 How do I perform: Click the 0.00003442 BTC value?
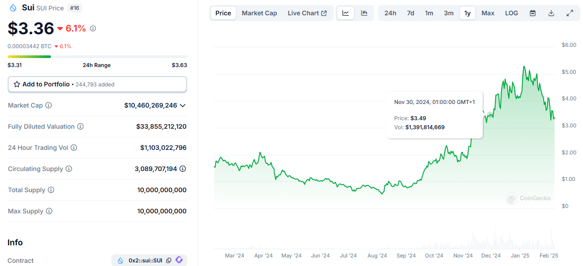[x=29, y=46]
